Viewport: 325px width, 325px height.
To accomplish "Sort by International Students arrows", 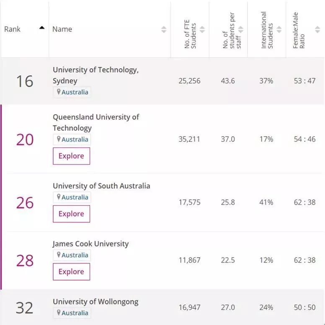I will tap(279, 29).
